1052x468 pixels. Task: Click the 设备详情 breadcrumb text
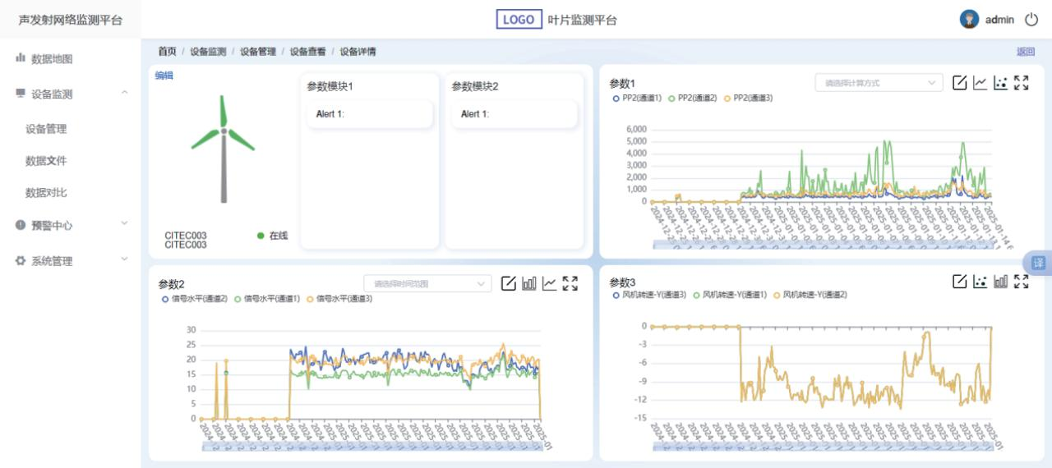click(358, 52)
